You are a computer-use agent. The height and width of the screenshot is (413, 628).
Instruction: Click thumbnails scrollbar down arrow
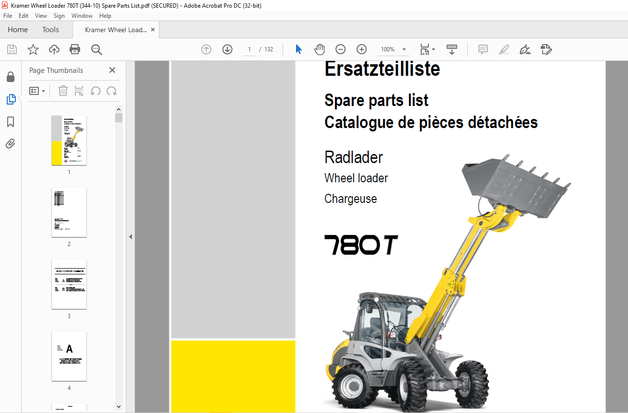click(x=119, y=407)
